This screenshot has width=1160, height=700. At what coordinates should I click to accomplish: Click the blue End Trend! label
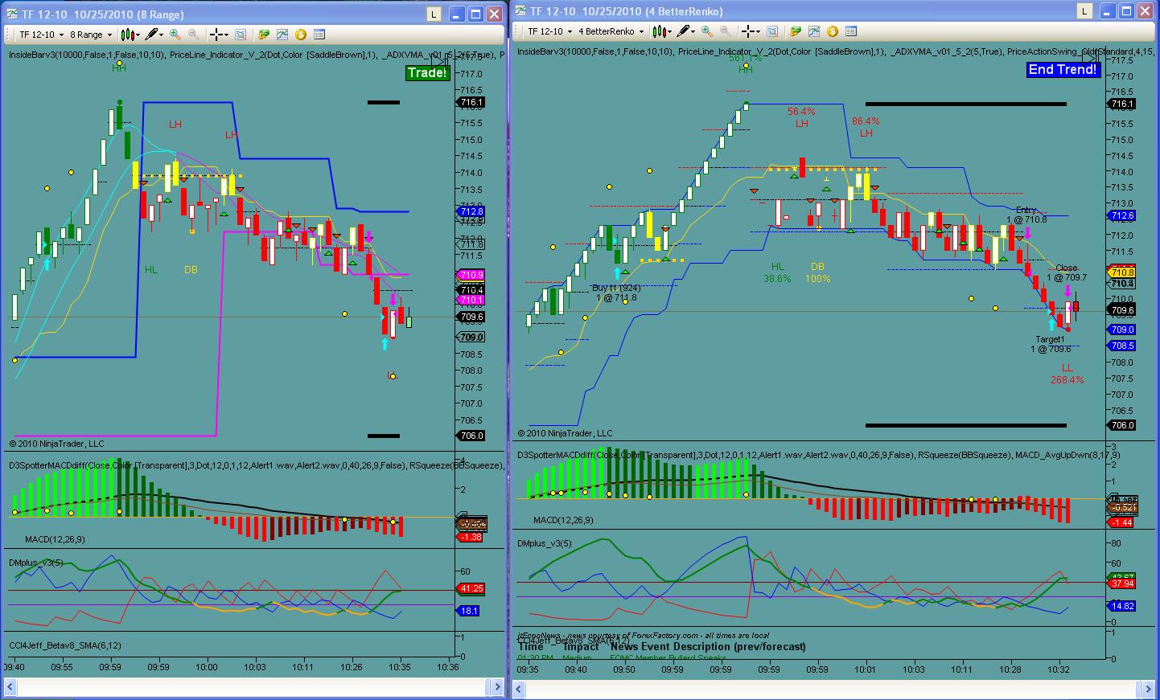(x=1063, y=69)
